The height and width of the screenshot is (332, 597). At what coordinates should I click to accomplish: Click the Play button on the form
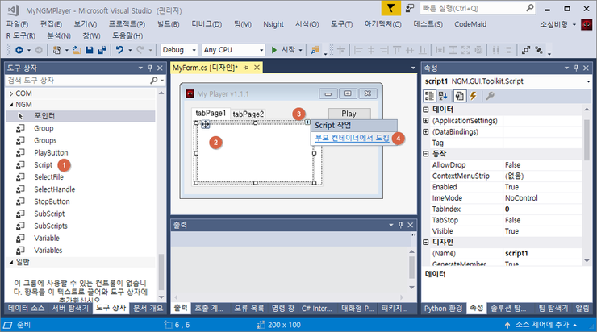click(349, 114)
